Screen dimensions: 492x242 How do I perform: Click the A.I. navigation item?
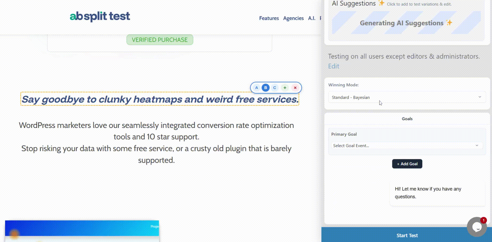311,18
